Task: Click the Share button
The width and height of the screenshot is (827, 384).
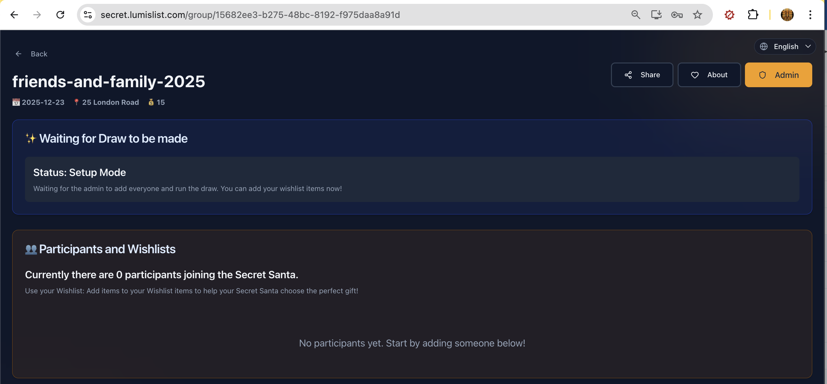Action: click(x=642, y=75)
